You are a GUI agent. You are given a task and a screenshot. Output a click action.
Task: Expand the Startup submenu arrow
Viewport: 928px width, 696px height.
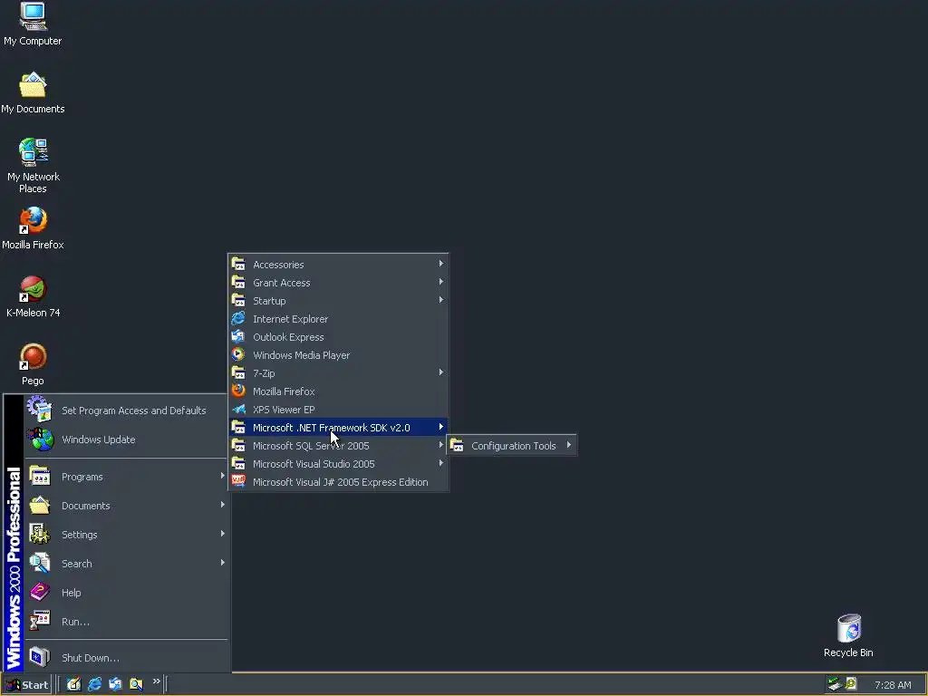441,300
